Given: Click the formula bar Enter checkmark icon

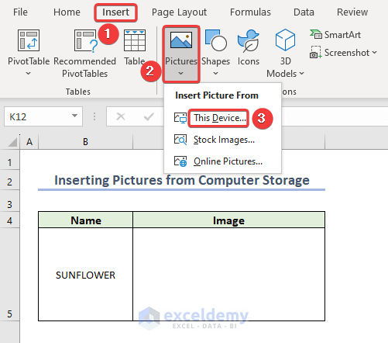Looking at the screenshot, I should click(x=149, y=116).
